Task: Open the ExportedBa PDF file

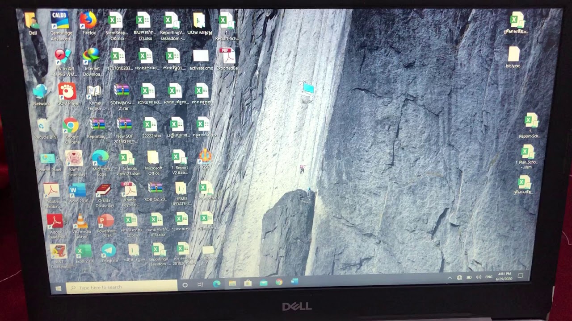Action: pos(228,59)
